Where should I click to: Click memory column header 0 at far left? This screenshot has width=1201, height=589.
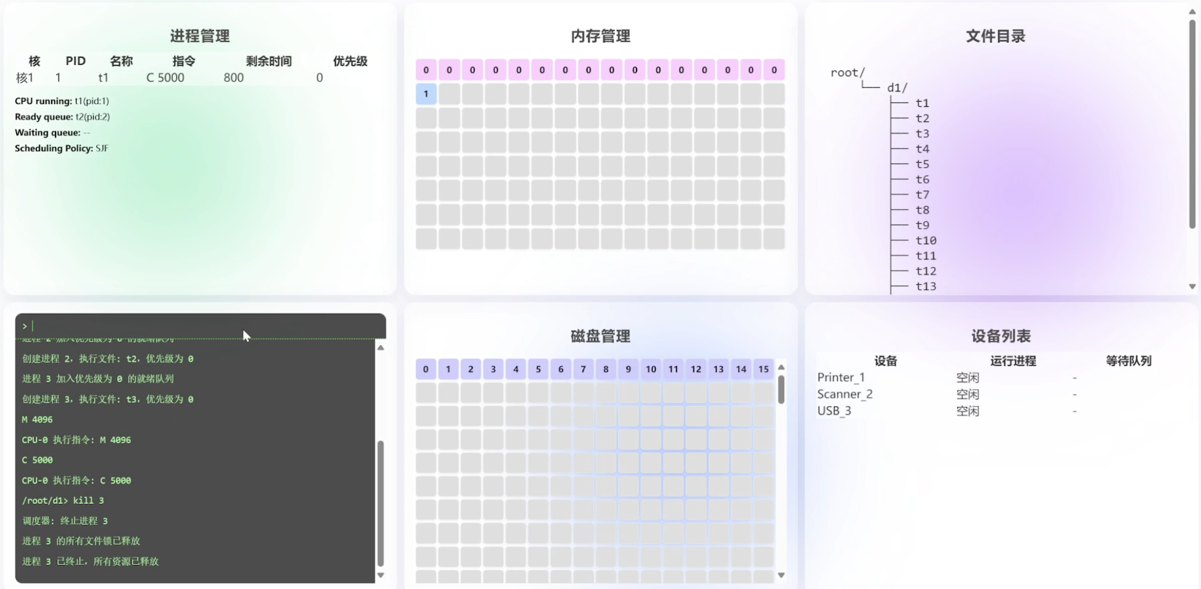426,70
